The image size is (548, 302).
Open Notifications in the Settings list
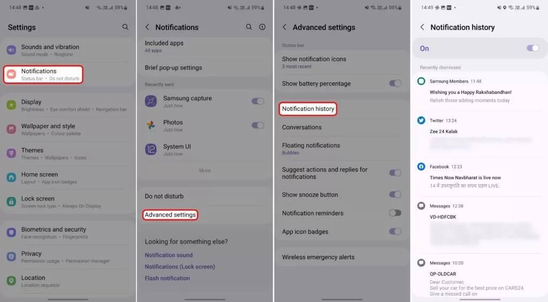tap(44, 74)
